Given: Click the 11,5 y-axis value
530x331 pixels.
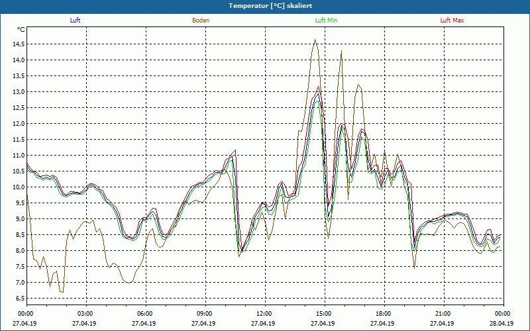Looking at the screenshot, I should 19,140.
